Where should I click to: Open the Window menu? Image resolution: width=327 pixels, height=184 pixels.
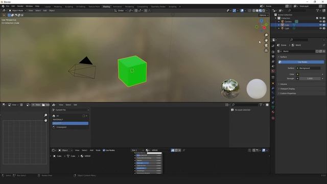click(x=29, y=6)
